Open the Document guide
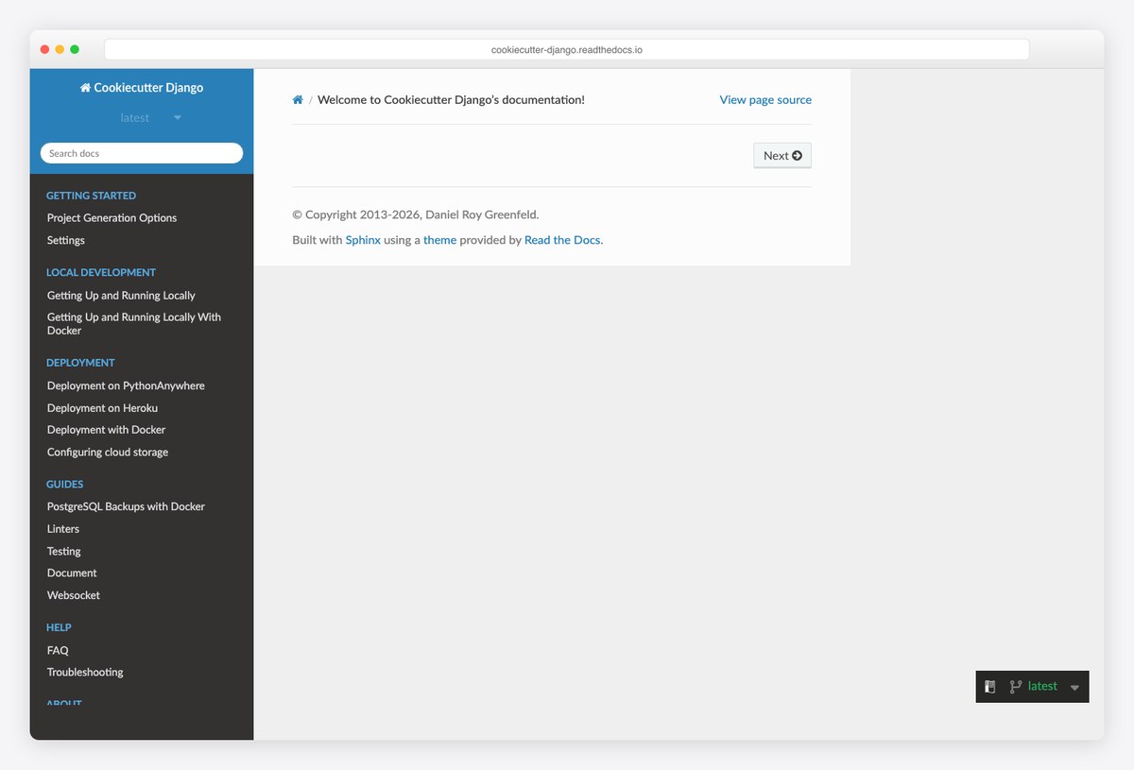Viewport: 1134px width, 770px height. (x=72, y=573)
